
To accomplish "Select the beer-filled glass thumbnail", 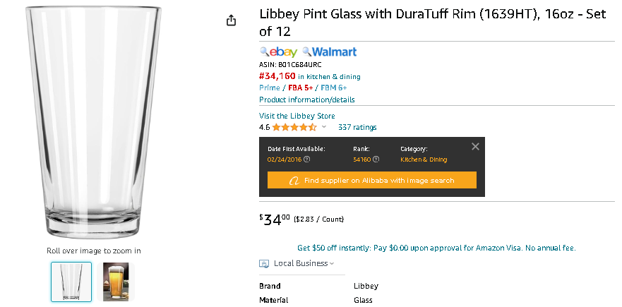I will (x=116, y=282).
